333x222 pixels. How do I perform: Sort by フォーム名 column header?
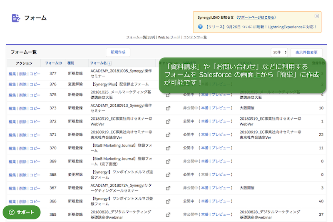(98, 63)
